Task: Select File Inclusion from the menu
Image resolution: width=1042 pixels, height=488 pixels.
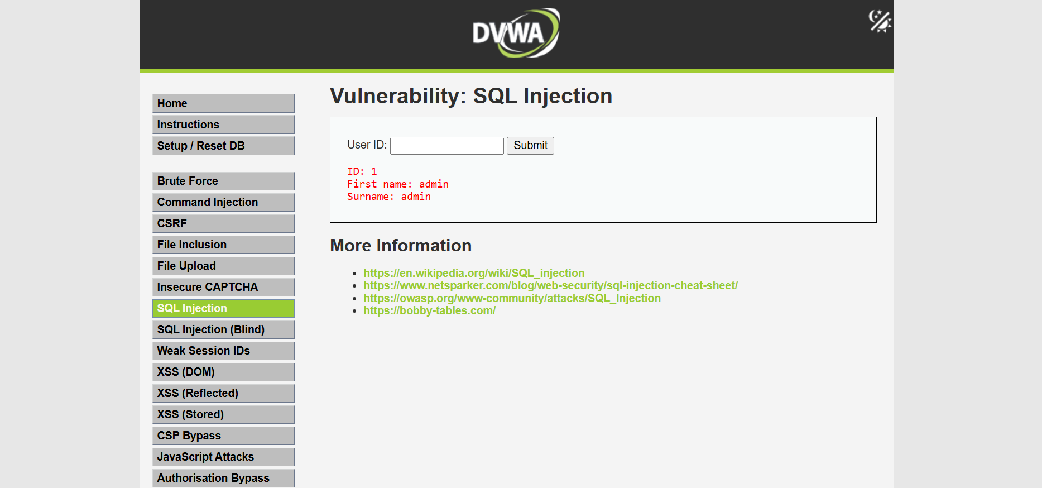Action: click(223, 245)
